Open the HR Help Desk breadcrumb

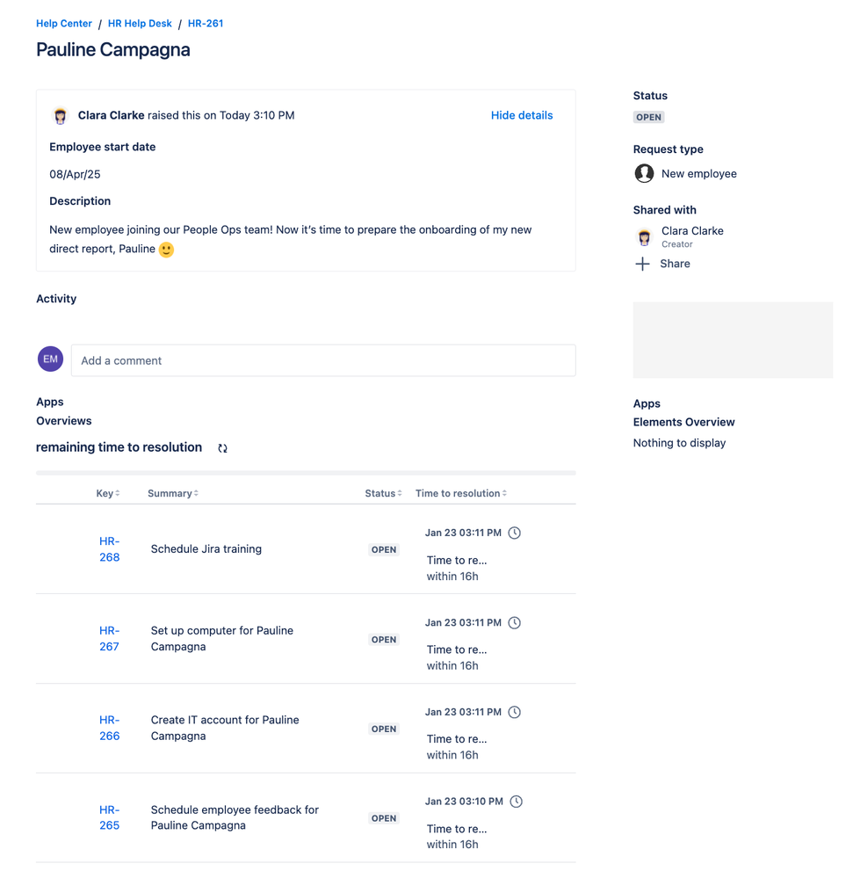139,23
